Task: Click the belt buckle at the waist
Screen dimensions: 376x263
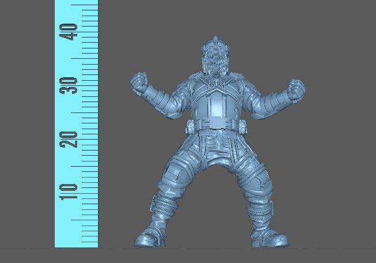Action: tap(215, 125)
